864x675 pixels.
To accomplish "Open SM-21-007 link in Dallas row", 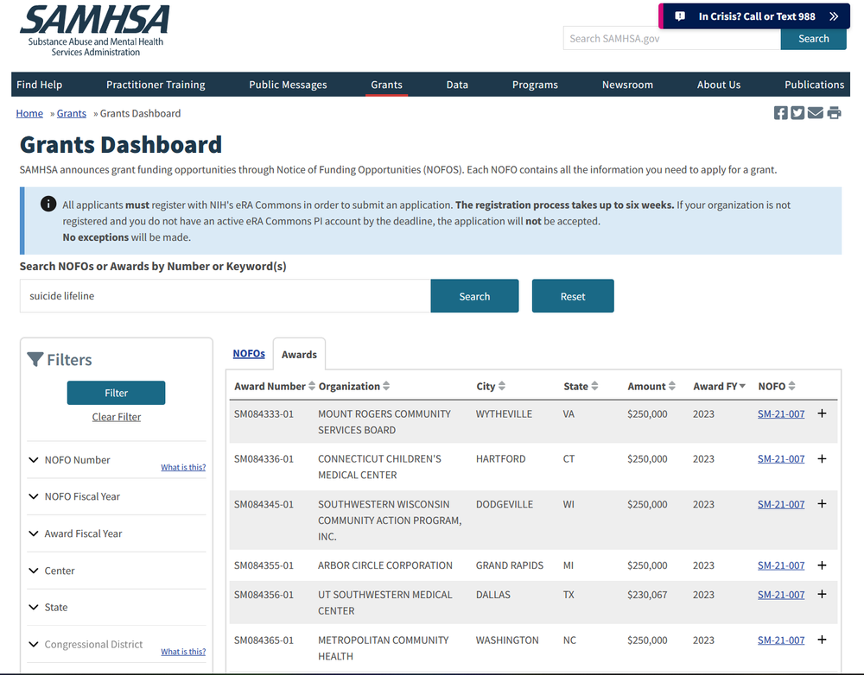I will click(781, 595).
